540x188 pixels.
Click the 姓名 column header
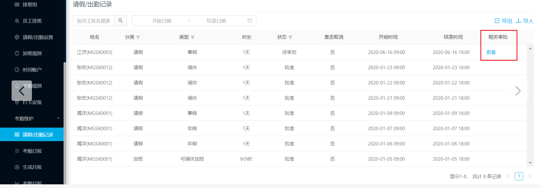coord(95,37)
